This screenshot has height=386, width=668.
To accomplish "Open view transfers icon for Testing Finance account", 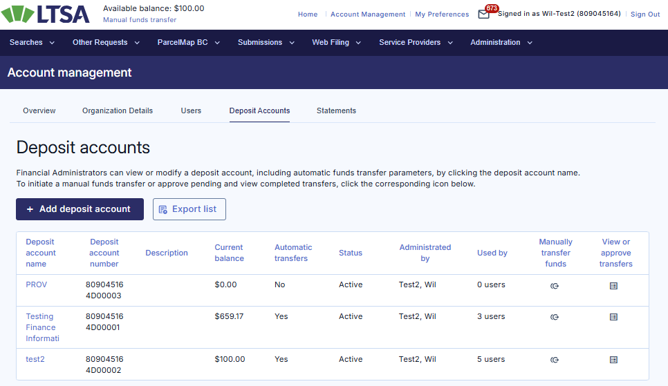I will coord(613,317).
